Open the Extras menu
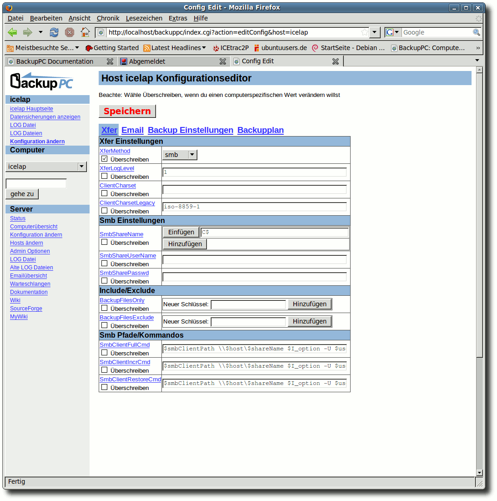This screenshot has height=501, width=497. pyautogui.click(x=178, y=18)
